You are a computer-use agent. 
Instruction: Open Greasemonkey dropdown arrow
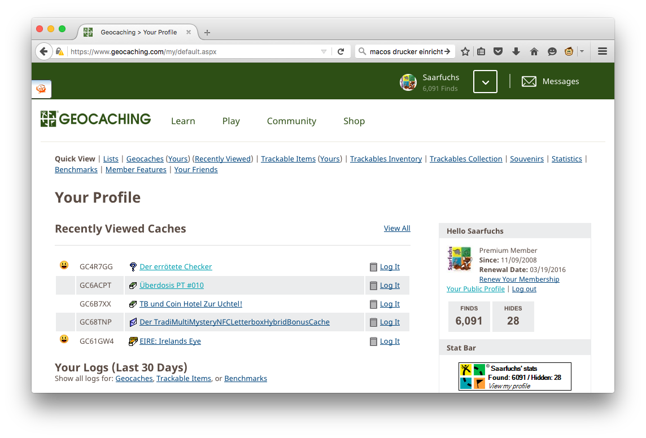click(582, 51)
